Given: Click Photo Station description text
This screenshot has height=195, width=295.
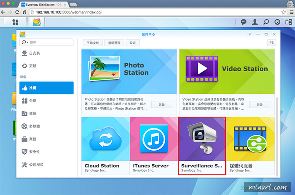Looking at the screenshot, I should [x=115, y=104].
